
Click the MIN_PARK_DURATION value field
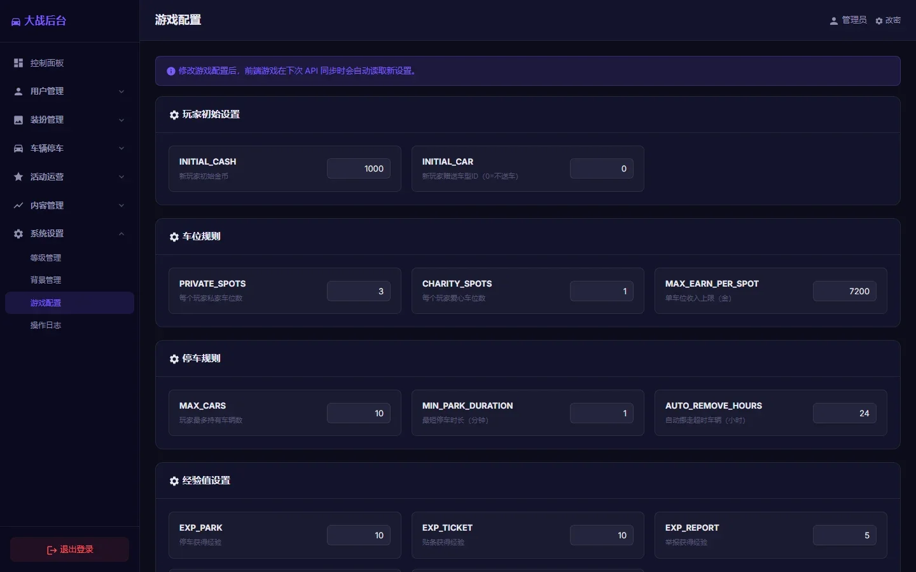click(x=602, y=413)
